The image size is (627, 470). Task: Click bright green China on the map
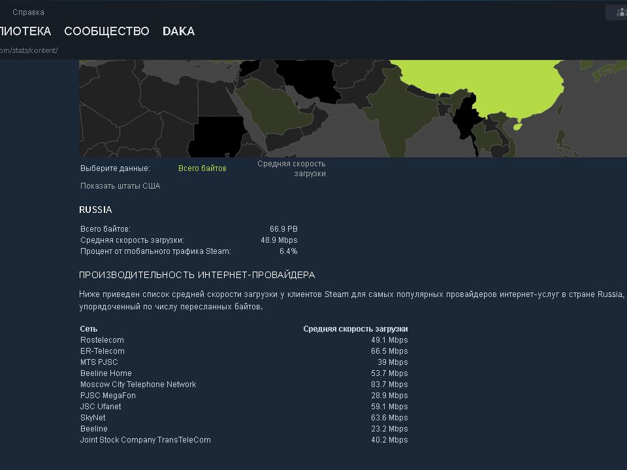tap(496, 85)
